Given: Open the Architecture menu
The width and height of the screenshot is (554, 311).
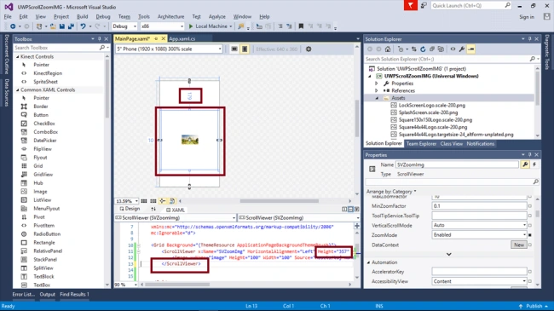Looking at the screenshot, I should (x=171, y=16).
